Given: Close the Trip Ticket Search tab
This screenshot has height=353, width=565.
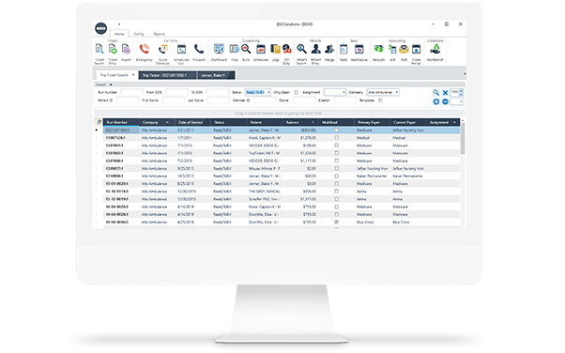Looking at the screenshot, I should (x=133, y=75).
